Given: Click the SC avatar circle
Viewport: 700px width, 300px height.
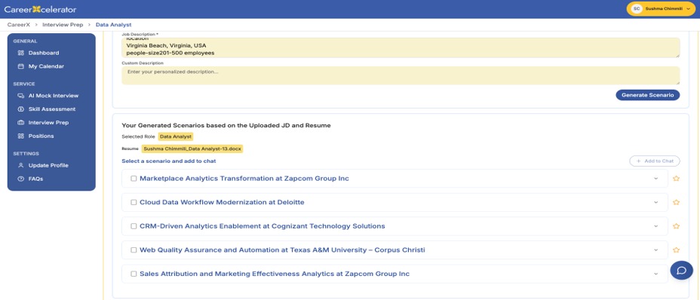Looking at the screenshot, I should click(x=637, y=9).
